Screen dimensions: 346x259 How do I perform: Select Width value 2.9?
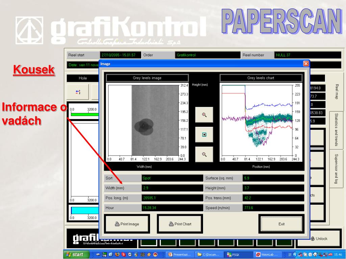click(x=172, y=188)
